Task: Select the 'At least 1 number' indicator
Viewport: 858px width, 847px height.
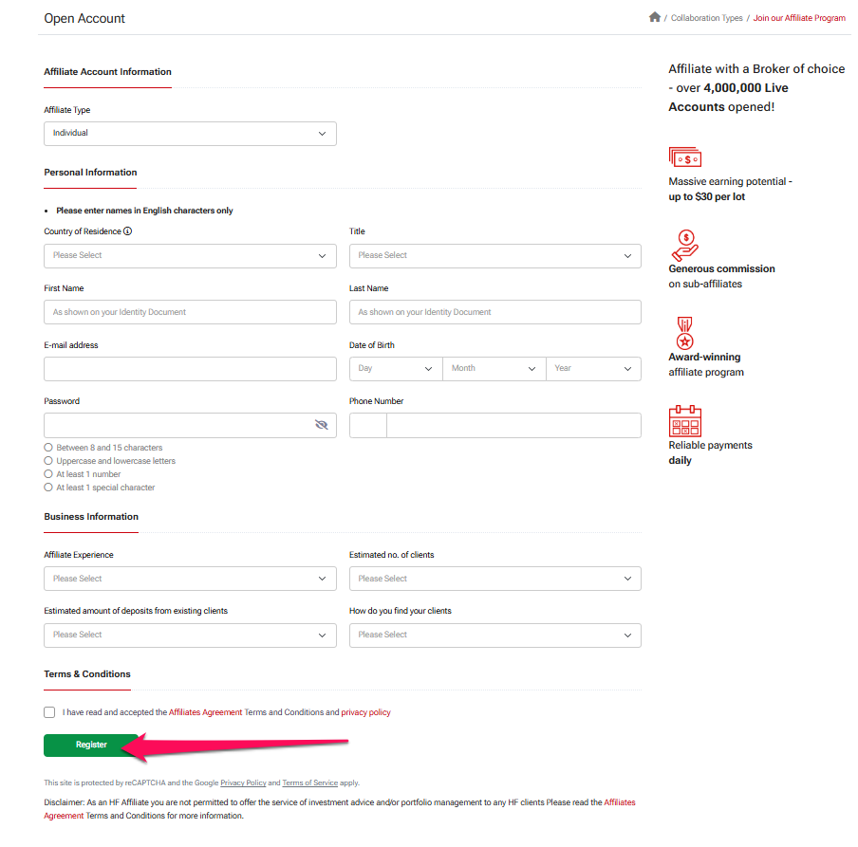Action: click(x=47, y=473)
